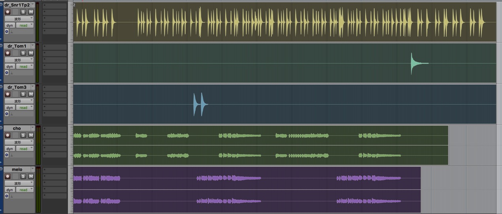Click first insert slot on cho track
502x214 pixels.
tap(55, 129)
